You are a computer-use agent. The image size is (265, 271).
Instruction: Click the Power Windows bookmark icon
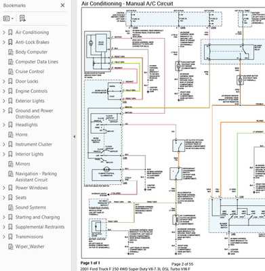point(10,188)
